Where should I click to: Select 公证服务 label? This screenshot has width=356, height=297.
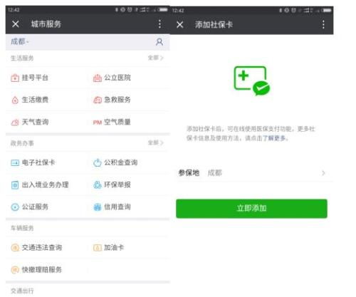click(35, 207)
